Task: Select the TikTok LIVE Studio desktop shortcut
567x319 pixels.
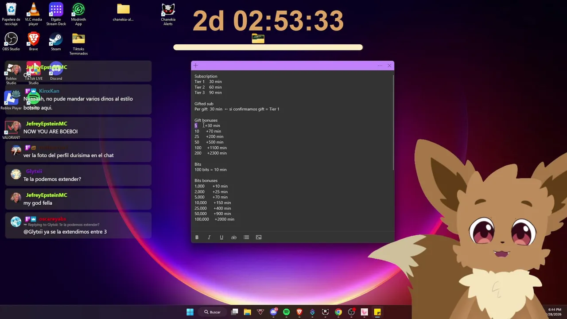Action: click(33, 74)
